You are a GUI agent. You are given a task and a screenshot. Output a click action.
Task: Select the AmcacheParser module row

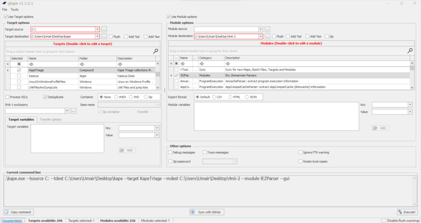pyautogui.click(x=291, y=81)
